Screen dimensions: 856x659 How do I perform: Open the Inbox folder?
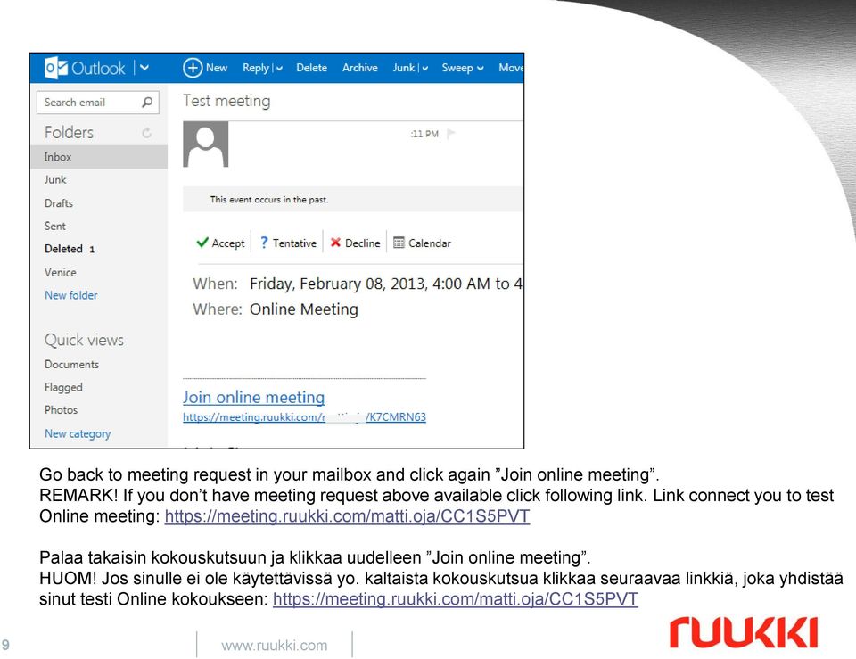99,157
